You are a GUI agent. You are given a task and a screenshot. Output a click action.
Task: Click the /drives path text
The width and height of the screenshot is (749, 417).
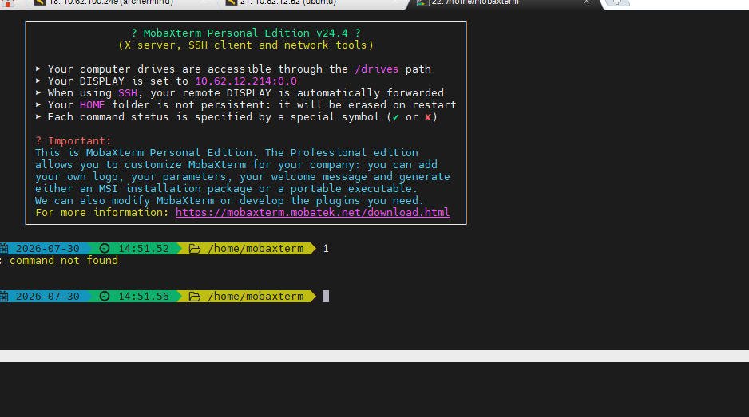[x=376, y=69]
